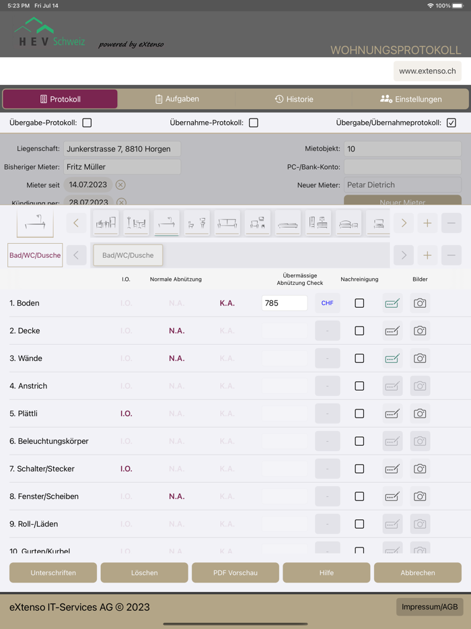The width and height of the screenshot is (471, 629).
Task: Open the Unterschriften button
Action: [53, 573]
